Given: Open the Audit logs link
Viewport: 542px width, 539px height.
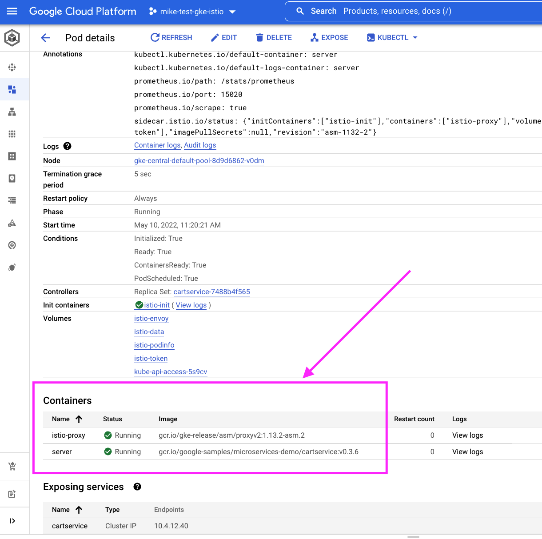Looking at the screenshot, I should click(200, 145).
